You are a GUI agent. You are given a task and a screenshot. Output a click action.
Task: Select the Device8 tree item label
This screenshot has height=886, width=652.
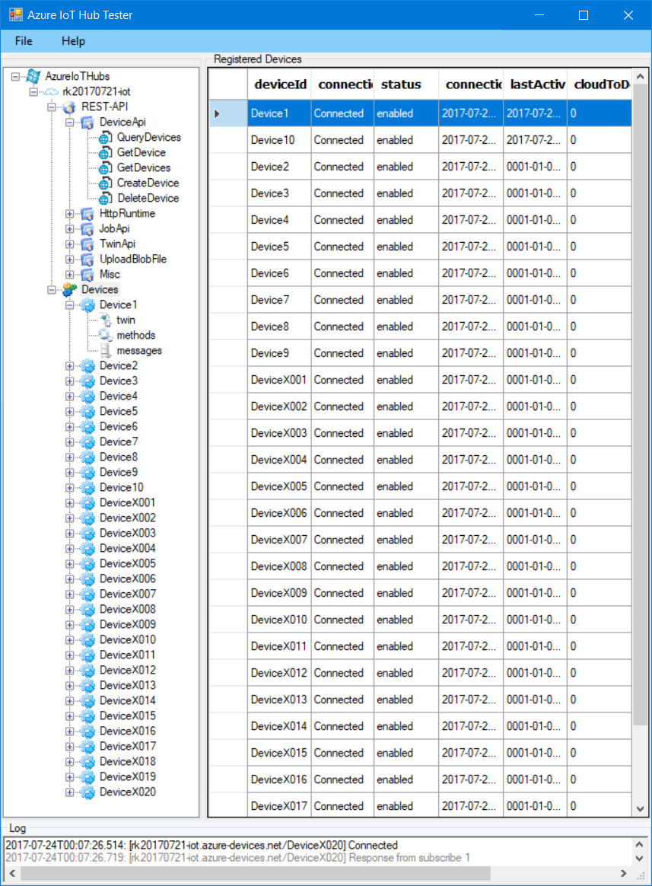[119, 457]
